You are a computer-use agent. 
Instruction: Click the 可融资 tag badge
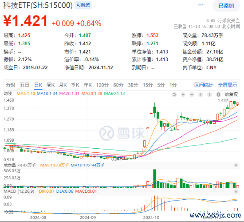pyautogui.click(x=83, y=5)
